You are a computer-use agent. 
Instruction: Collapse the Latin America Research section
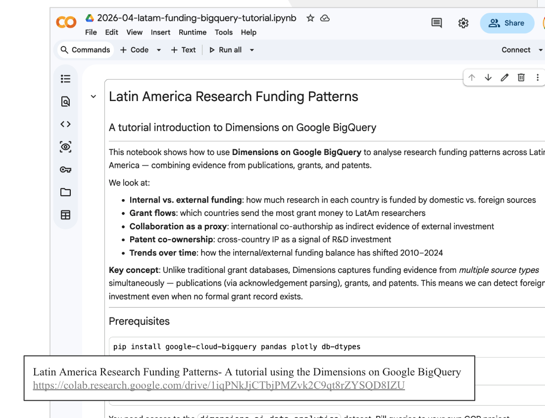point(94,97)
